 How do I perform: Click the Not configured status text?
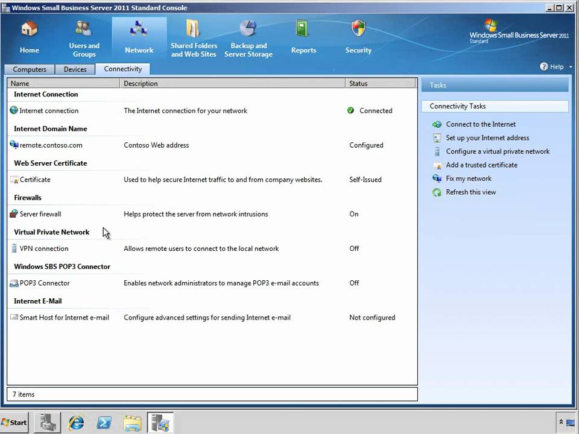372,318
